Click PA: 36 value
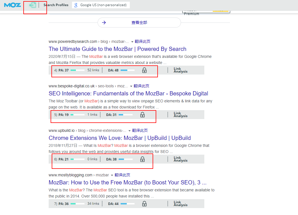Image resolution: width=298 pixels, height=215 pixels. click(63, 204)
